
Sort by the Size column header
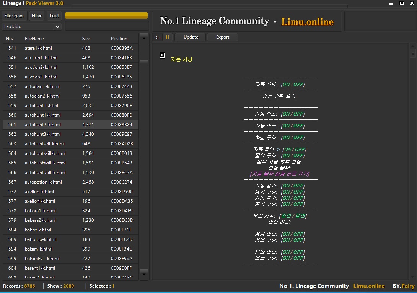coord(86,39)
